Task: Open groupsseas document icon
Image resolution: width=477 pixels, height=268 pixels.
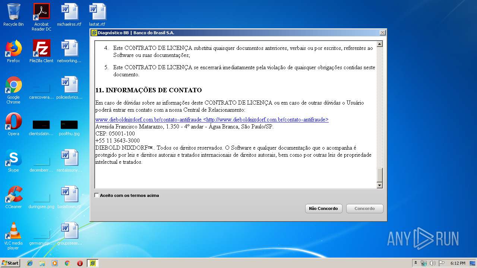Action: tap(69, 234)
